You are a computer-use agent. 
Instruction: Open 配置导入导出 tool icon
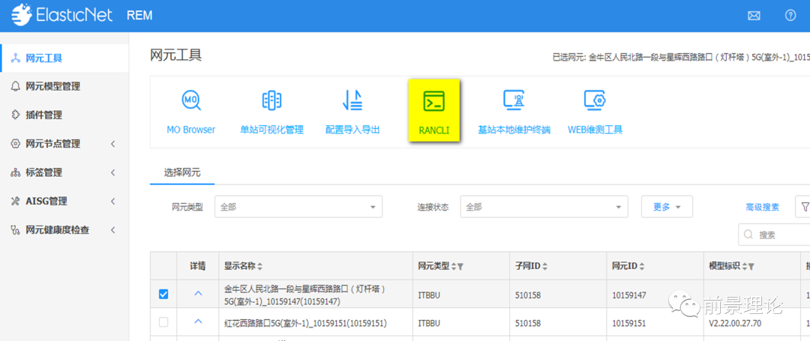pos(352,112)
